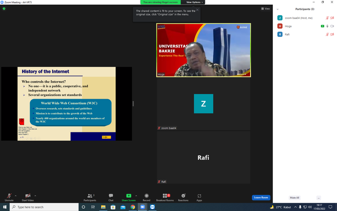Viewport: 337px width, 211px height.
Task: Open the Chat panel
Action: [111, 197]
